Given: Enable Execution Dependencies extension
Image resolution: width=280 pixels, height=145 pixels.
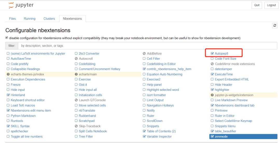Looking at the screenshot, I should (x=8, y=79).
